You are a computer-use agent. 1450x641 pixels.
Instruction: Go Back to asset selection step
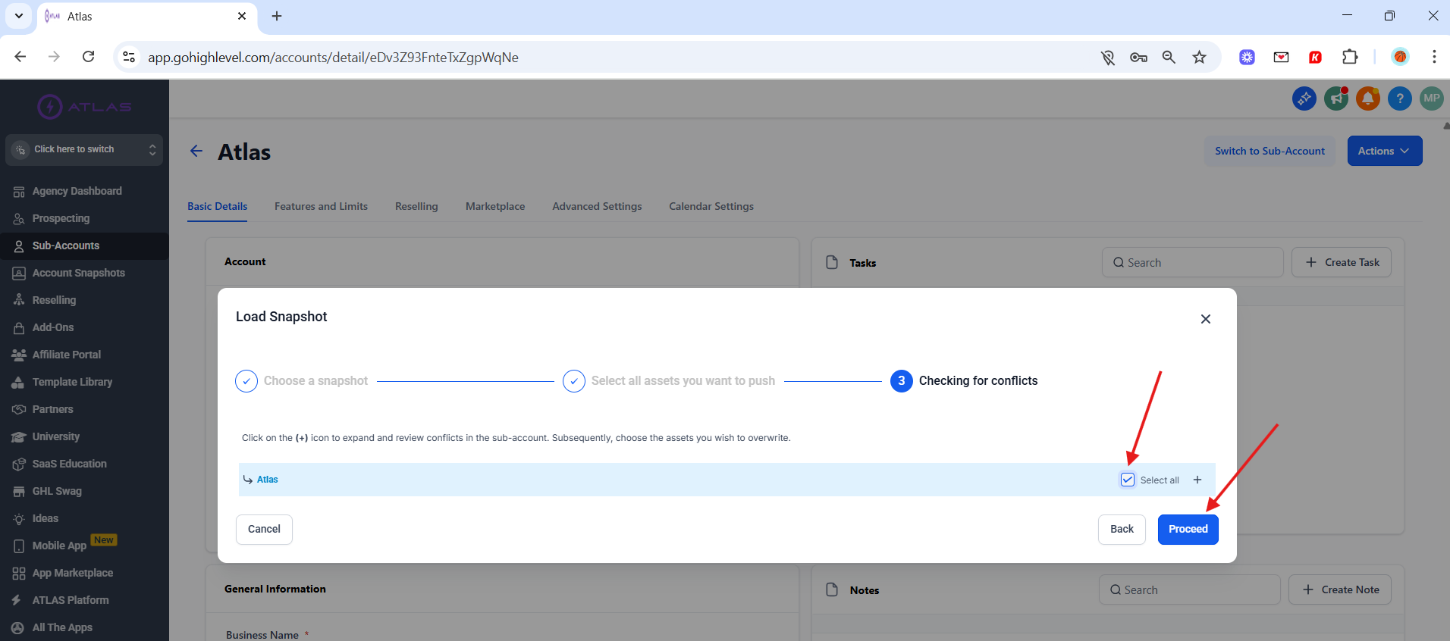1122,529
